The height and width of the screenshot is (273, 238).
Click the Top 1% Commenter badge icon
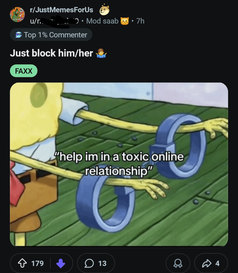pos(18,35)
